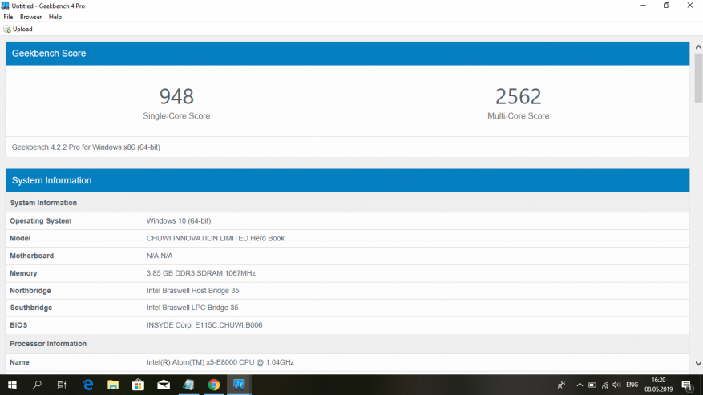Open File Explorer from taskbar
703x395 pixels.
(x=113, y=385)
